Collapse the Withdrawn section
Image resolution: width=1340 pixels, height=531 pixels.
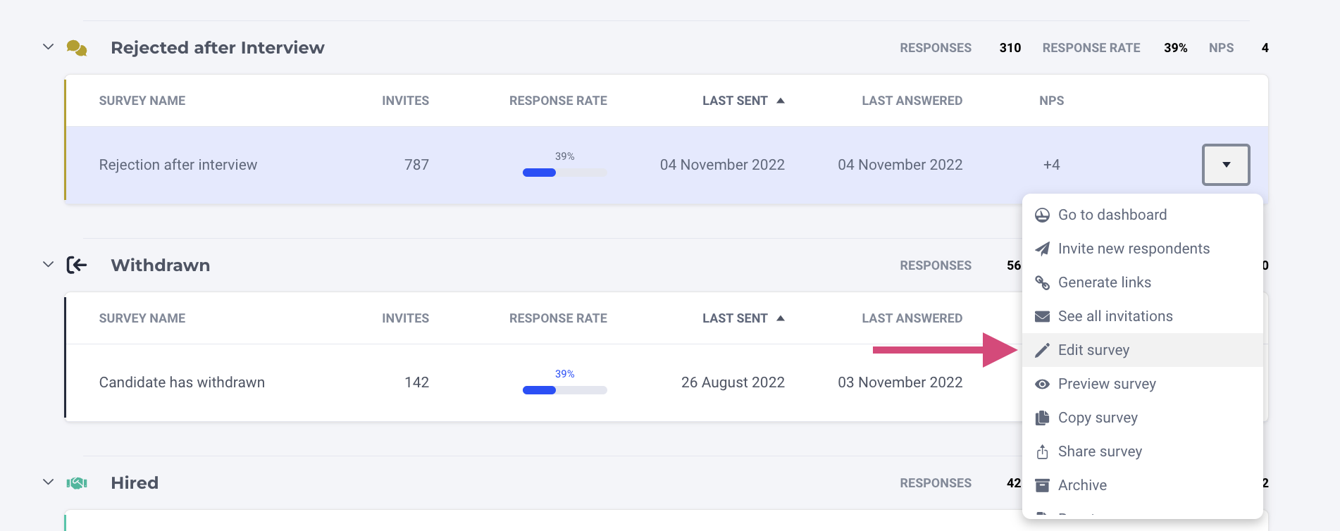pyautogui.click(x=48, y=265)
